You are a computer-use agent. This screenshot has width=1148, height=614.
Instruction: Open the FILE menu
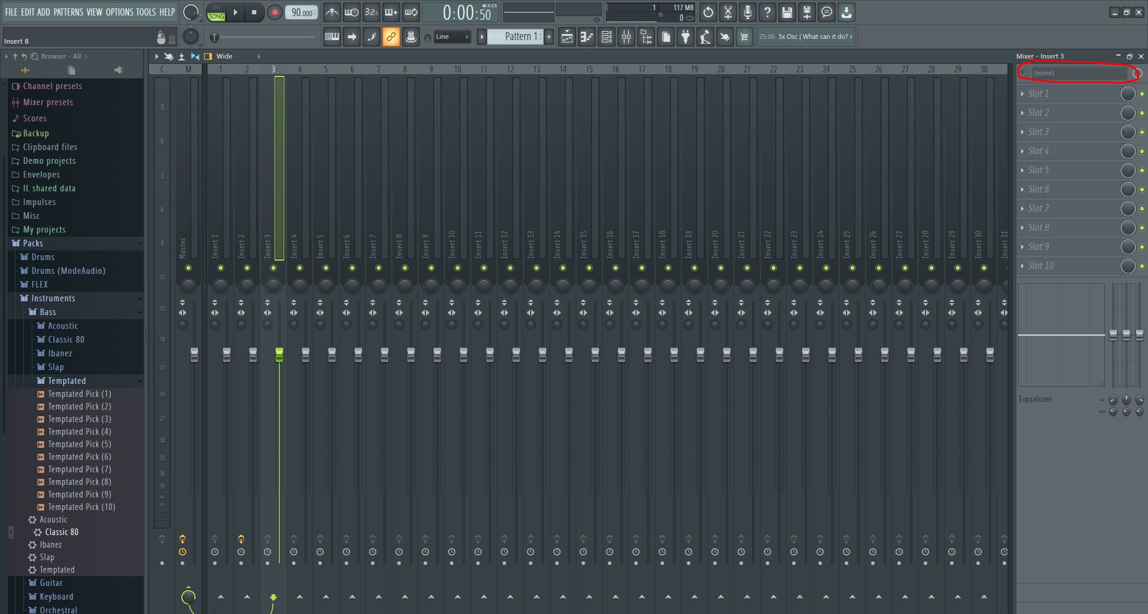pos(11,12)
